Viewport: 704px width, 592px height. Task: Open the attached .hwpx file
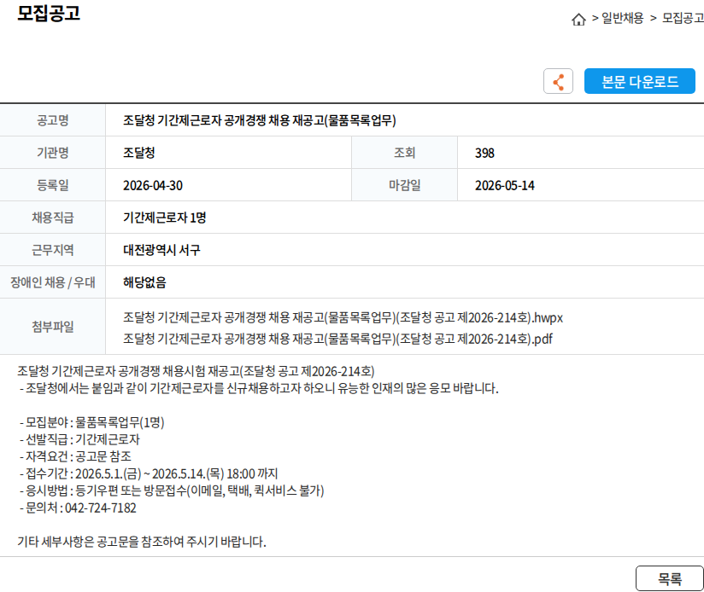(x=343, y=317)
